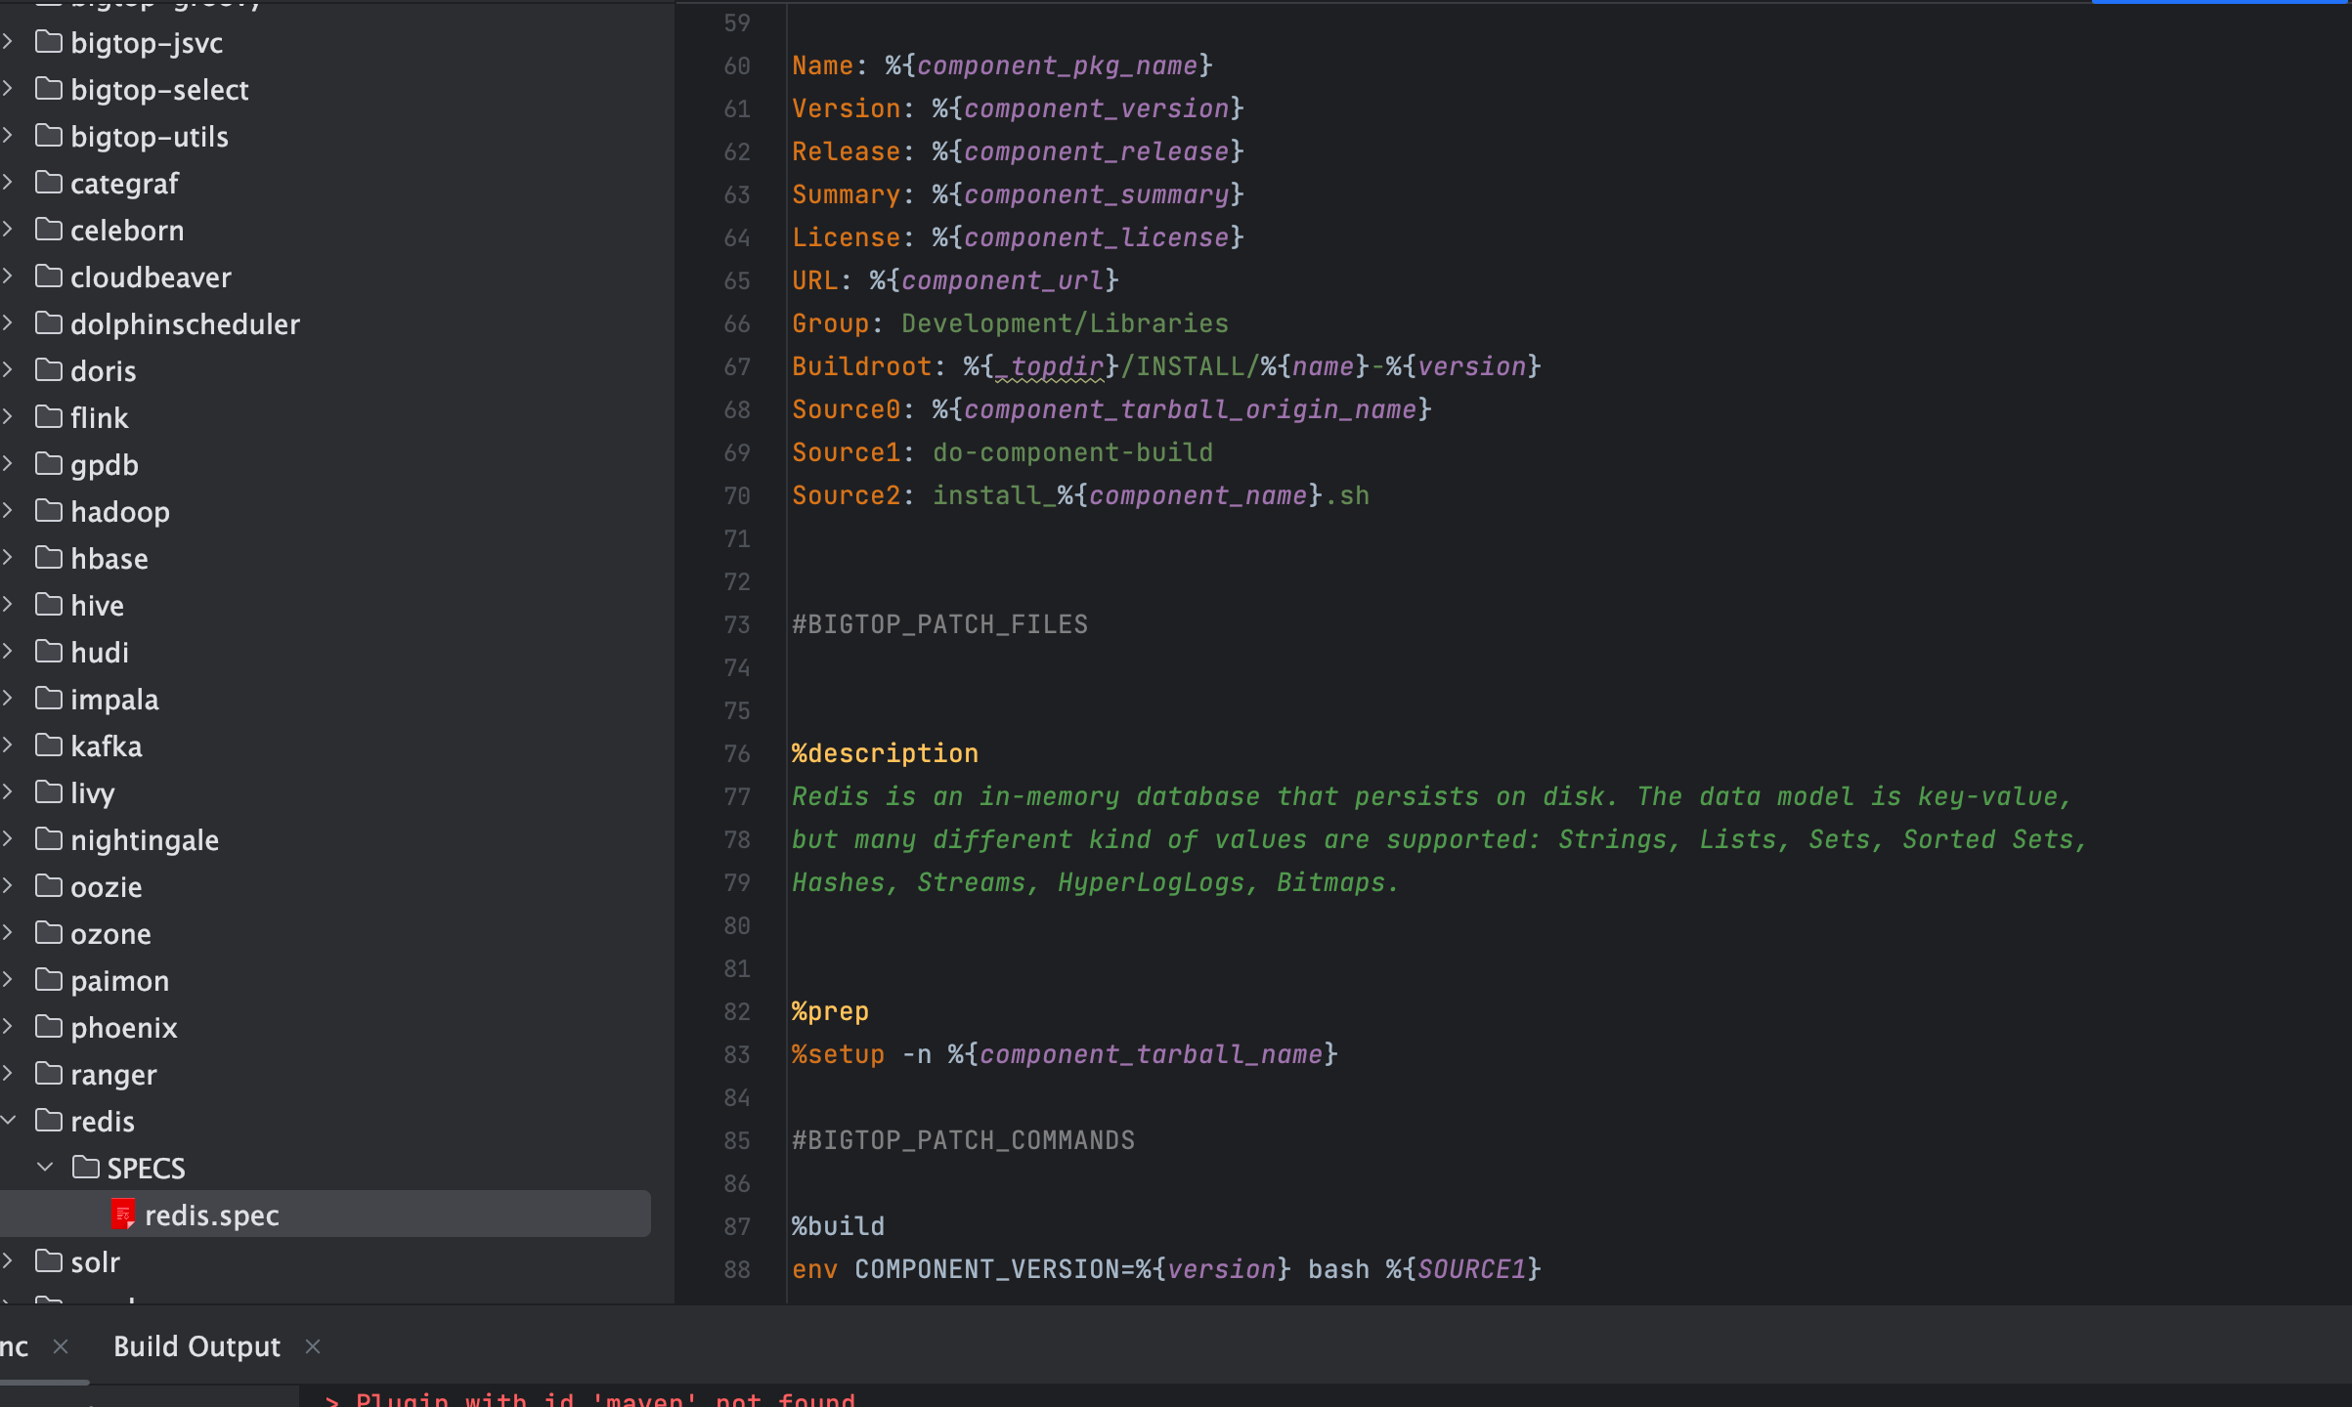The width and height of the screenshot is (2352, 1407).
Task: Expand the livy folder
Action: click(8, 792)
